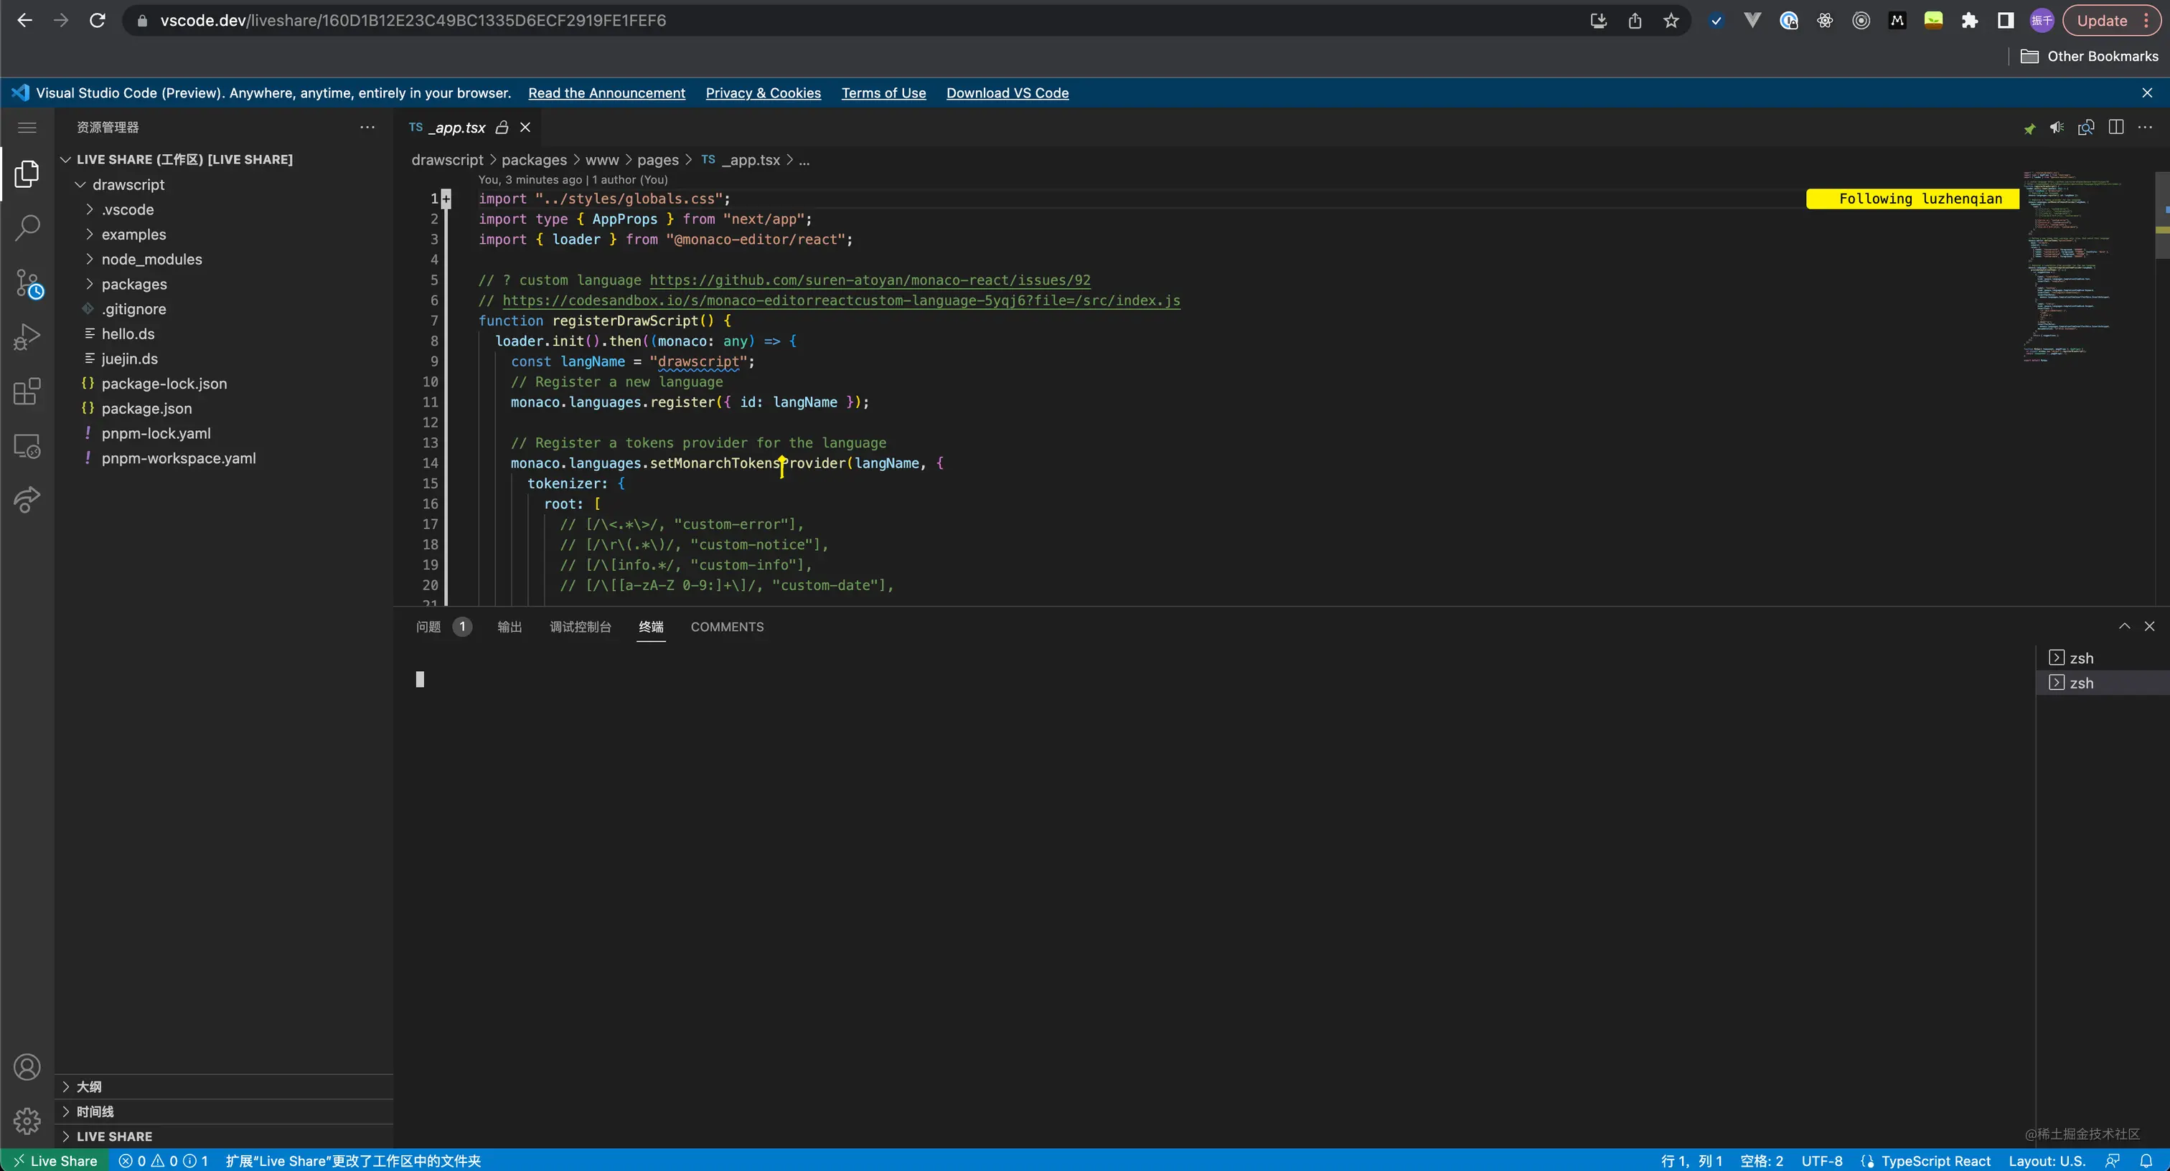2170x1171 pixels.
Task: Expand the packages folder
Action: coord(134,284)
